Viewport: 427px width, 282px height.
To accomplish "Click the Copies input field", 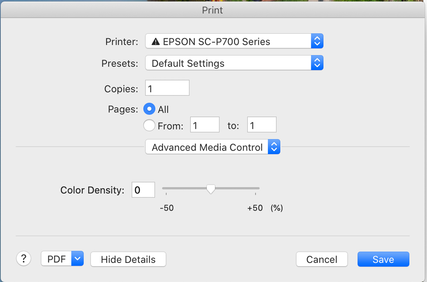I will click(167, 88).
